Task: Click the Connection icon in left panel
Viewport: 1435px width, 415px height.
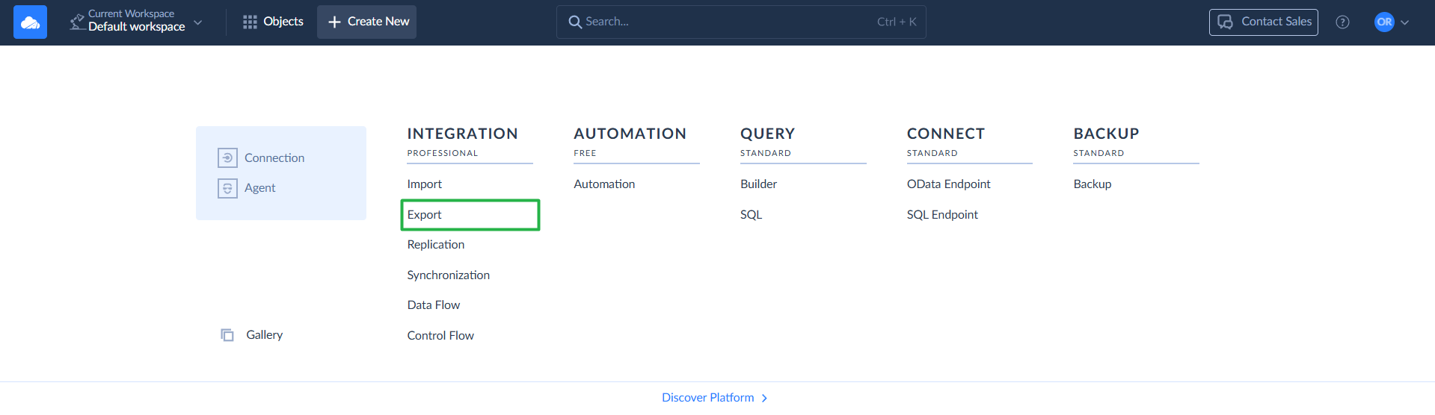Action: pos(227,158)
